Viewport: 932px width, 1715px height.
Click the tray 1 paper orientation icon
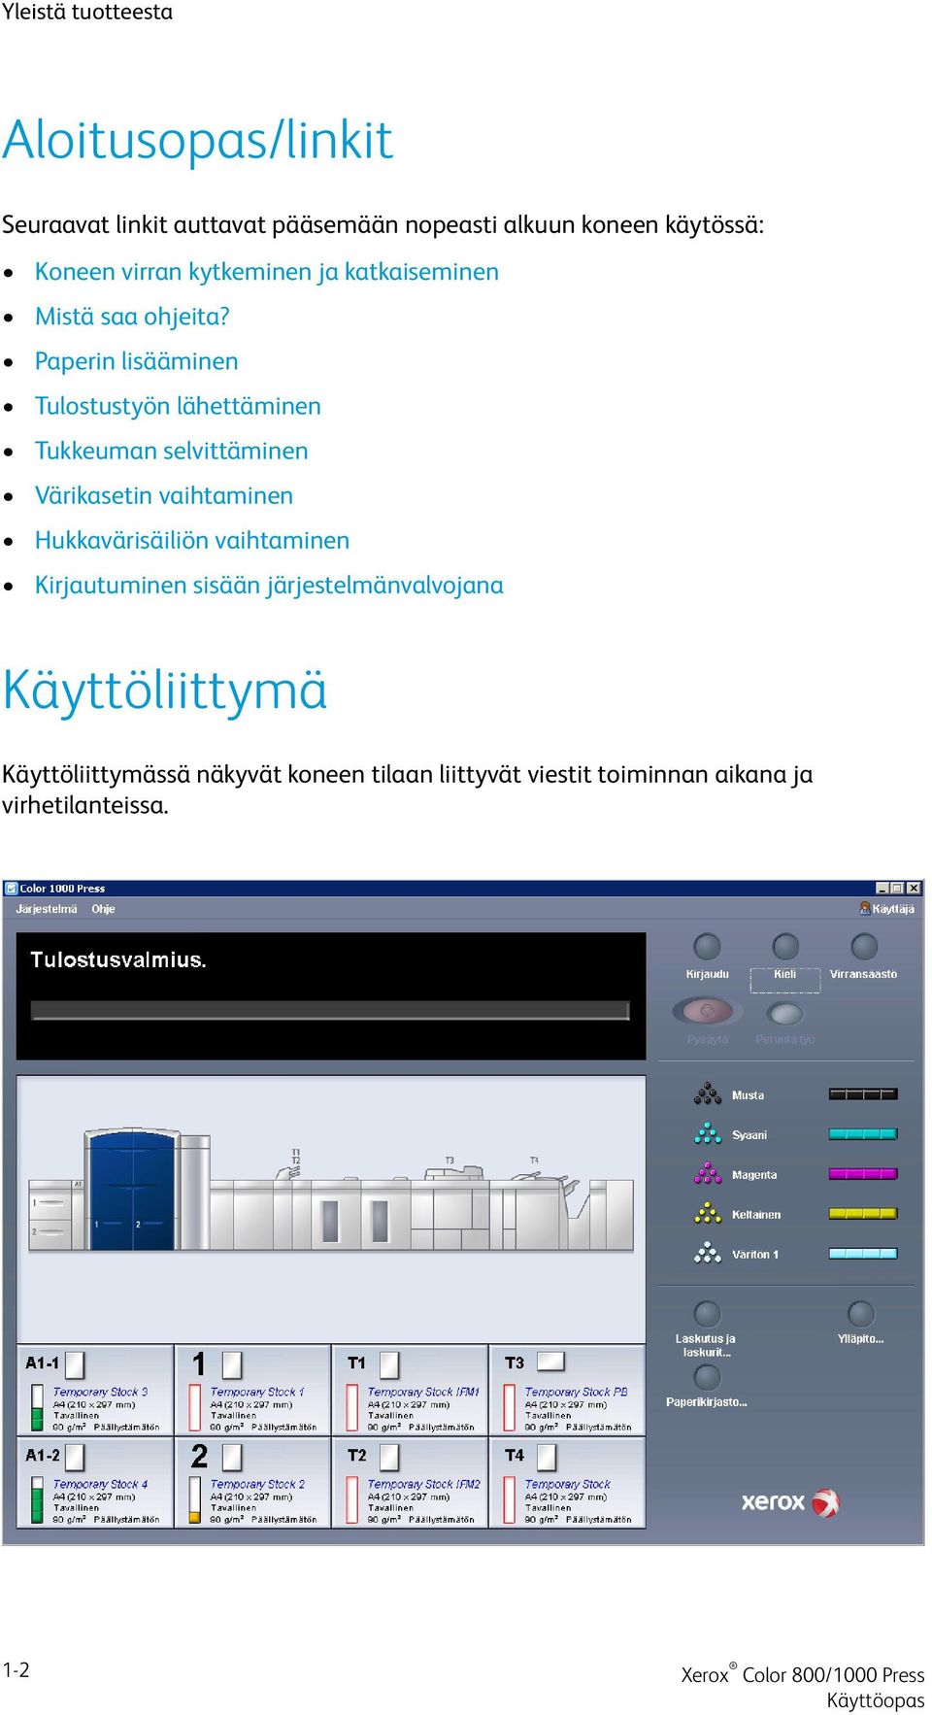[232, 1365]
